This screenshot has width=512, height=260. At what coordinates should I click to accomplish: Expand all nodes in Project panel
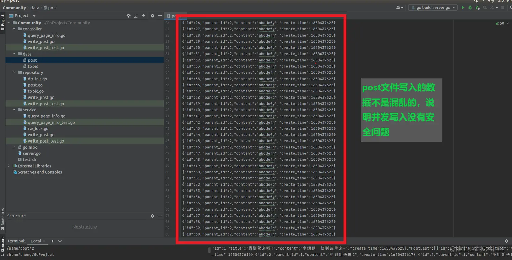pos(136,16)
